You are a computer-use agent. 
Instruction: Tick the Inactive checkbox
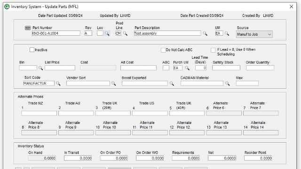[x=32, y=50]
